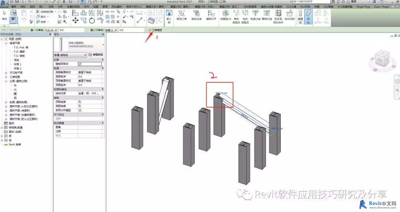Click the 载入族 (Load Family) icon
400x212 pixels.
tap(169, 17)
